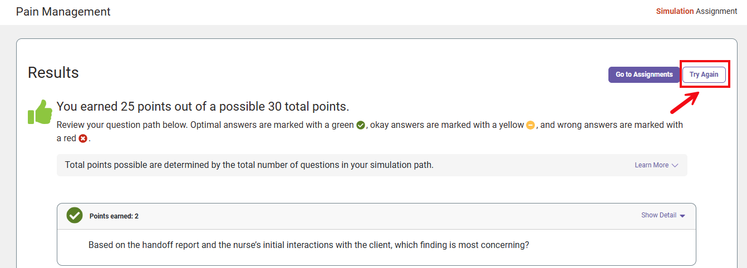
Task: Click the Results heading
Action: tap(53, 73)
